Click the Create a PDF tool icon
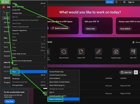The image size is (140, 104). [x=81, y=52]
